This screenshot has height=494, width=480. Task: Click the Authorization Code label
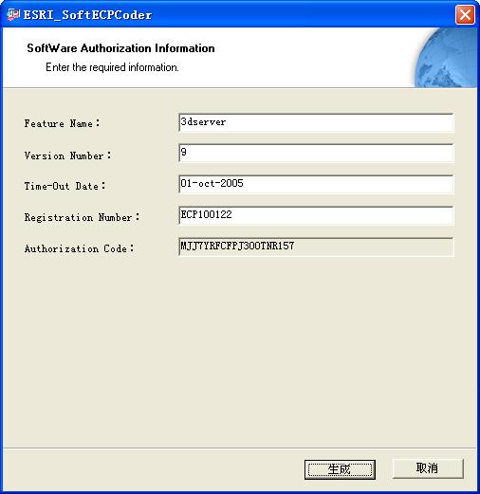click(x=79, y=248)
